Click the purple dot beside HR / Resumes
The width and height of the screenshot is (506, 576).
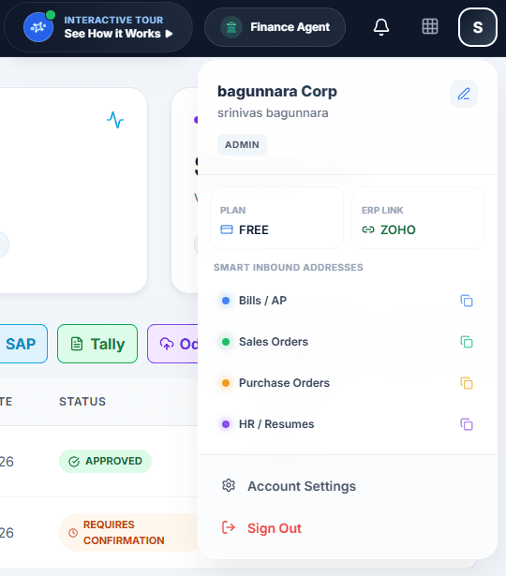coord(226,424)
